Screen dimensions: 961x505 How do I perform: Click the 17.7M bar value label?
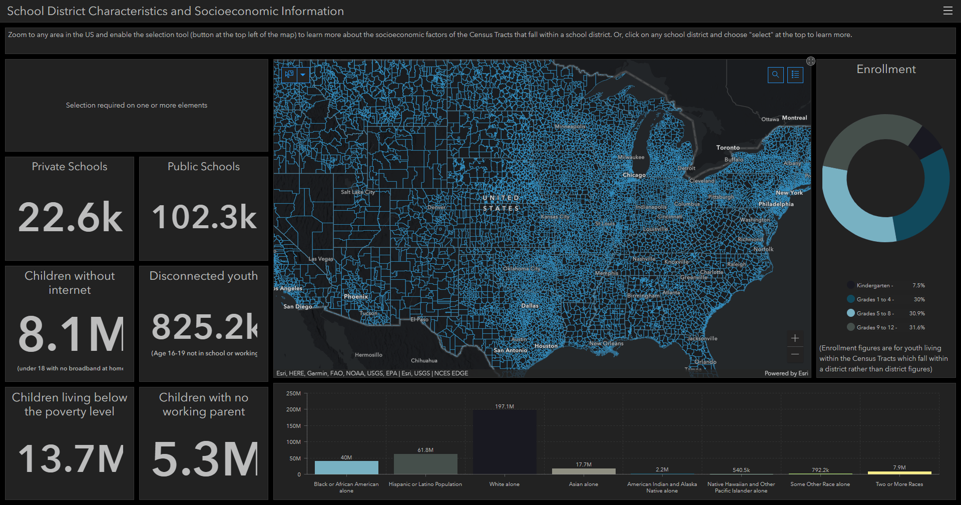point(584,464)
